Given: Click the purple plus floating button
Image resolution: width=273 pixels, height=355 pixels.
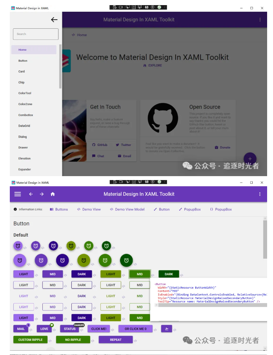Looking at the screenshot, I should click(250, 158).
